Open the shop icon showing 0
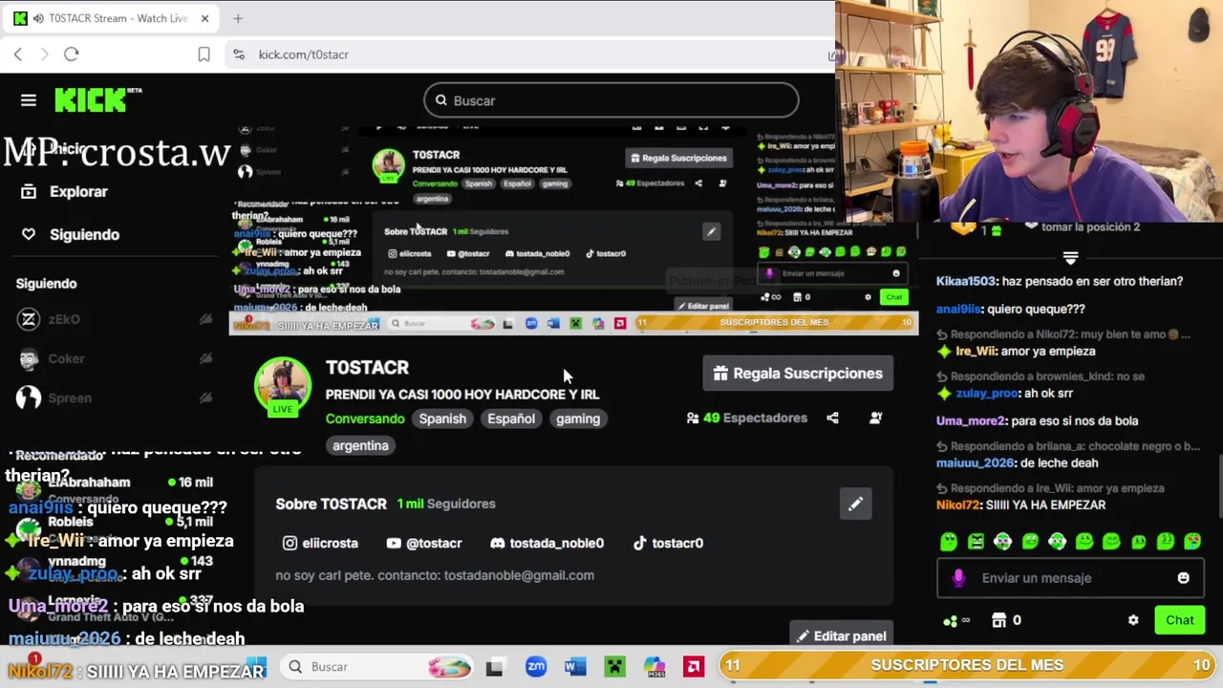Image resolution: width=1223 pixels, height=688 pixels. coord(998,620)
